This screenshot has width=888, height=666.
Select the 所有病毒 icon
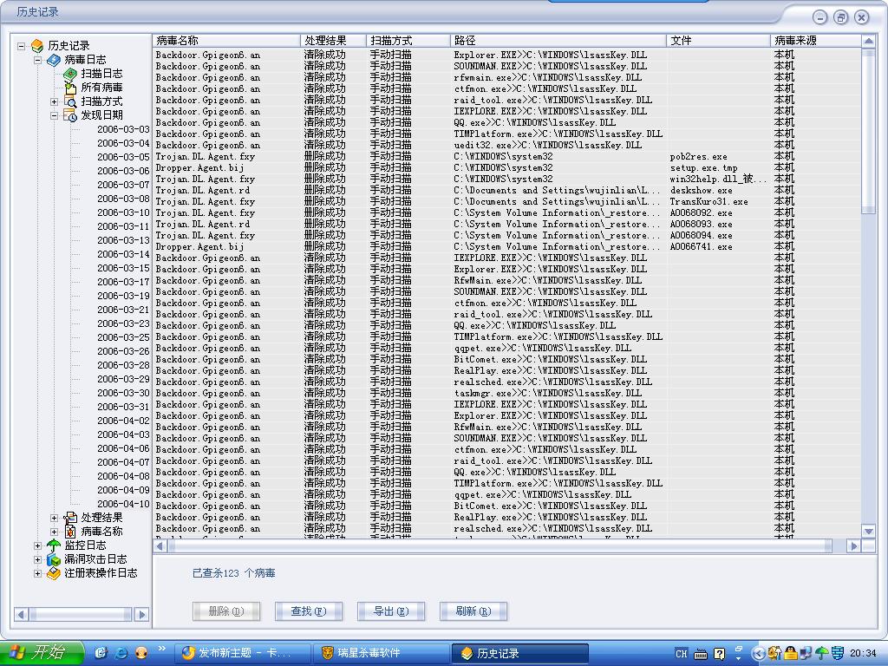click(70, 88)
